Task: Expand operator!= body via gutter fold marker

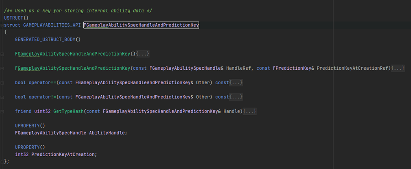Action: pyautogui.click(x=2, y=97)
